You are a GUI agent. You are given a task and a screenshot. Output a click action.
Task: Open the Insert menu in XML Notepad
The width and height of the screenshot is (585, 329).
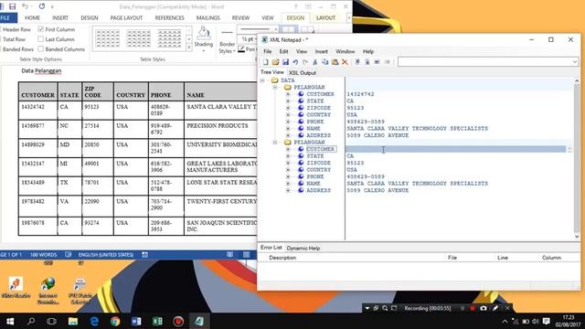[321, 51]
